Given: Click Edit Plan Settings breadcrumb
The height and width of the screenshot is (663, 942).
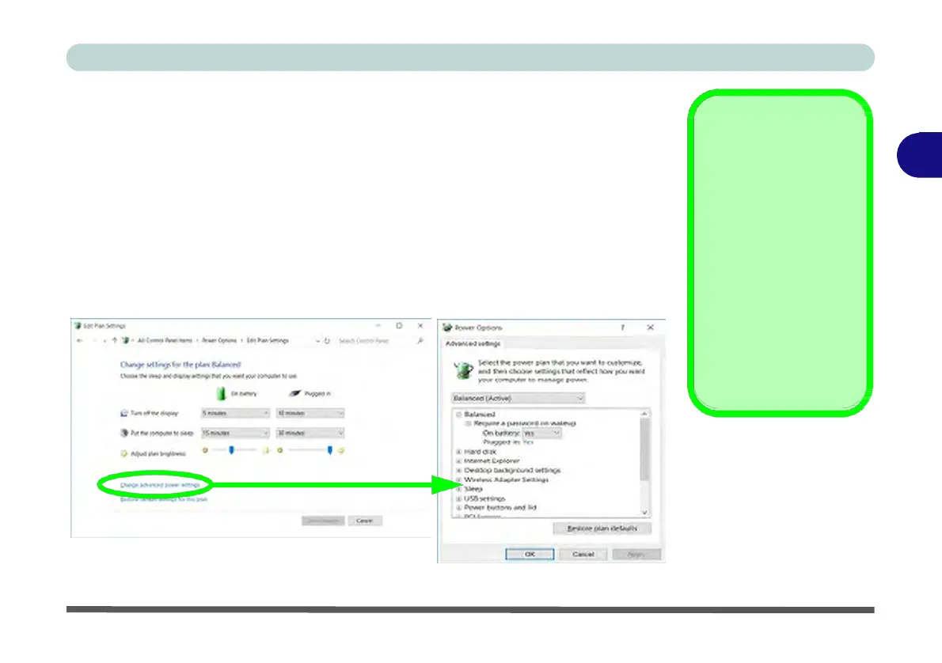Looking at the screenshot, I should [268, 340].
